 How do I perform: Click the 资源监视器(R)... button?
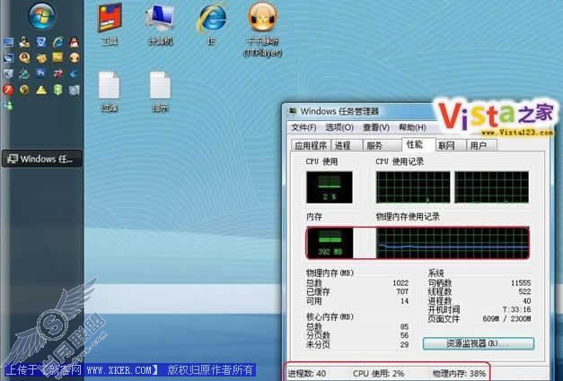pyautogui.click(x=479, y=343)
